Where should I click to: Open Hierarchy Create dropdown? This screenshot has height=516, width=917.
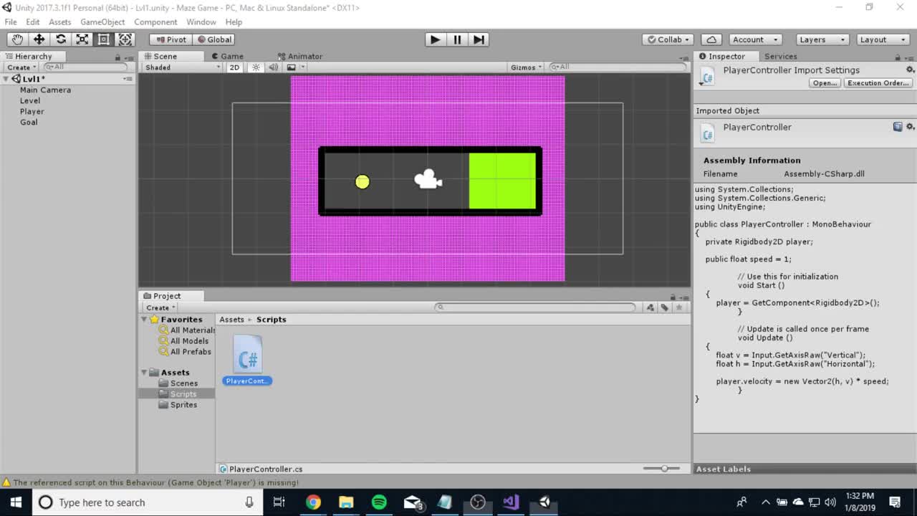click(x=20, y=67)
